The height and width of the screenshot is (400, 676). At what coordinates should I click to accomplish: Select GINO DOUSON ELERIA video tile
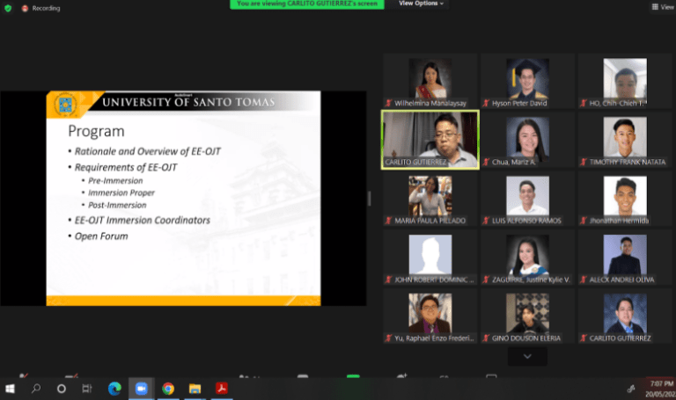pyautogui.click(x=527, y=316)
